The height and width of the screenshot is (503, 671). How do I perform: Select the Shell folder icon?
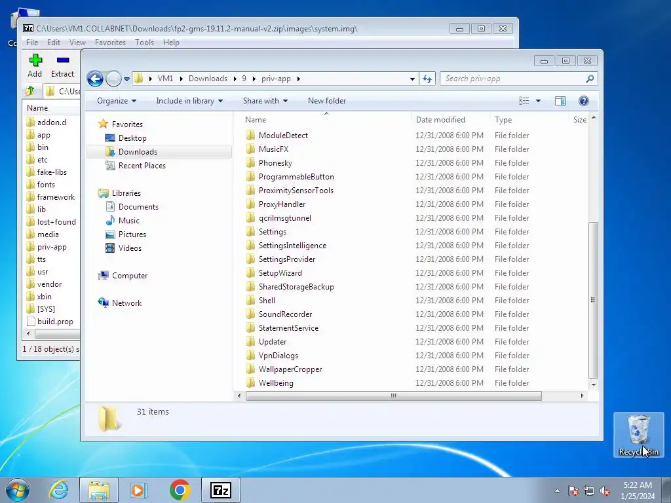251,300
